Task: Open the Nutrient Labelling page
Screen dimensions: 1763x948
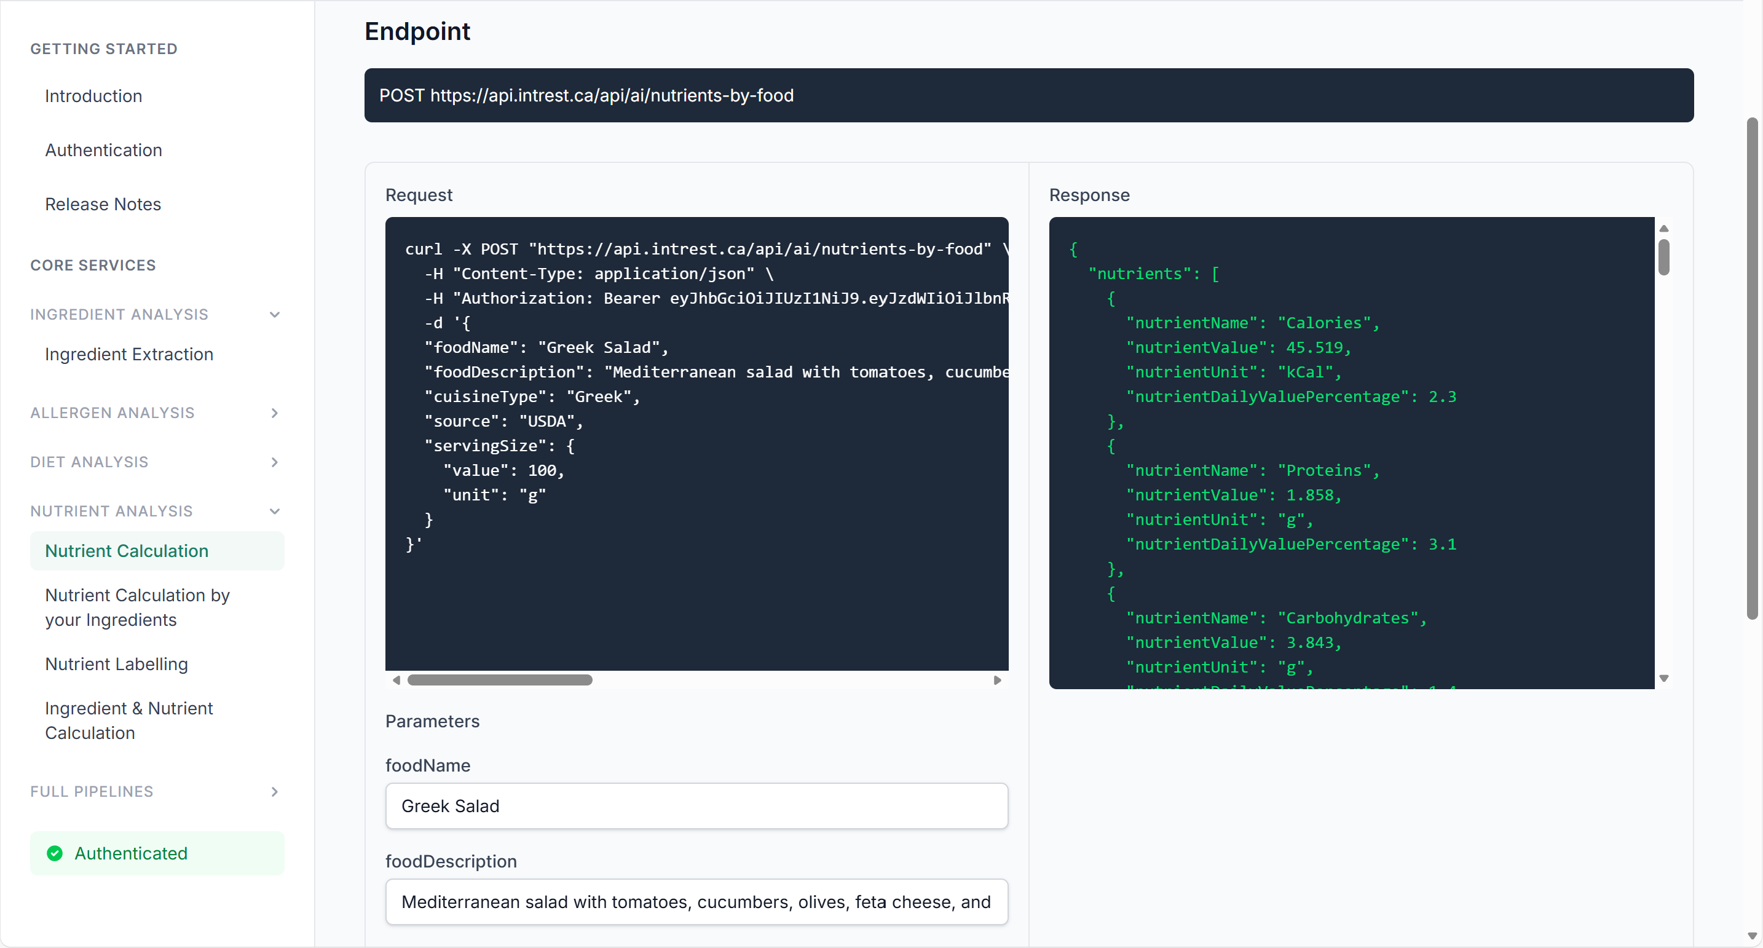Action: click(116, 664)
